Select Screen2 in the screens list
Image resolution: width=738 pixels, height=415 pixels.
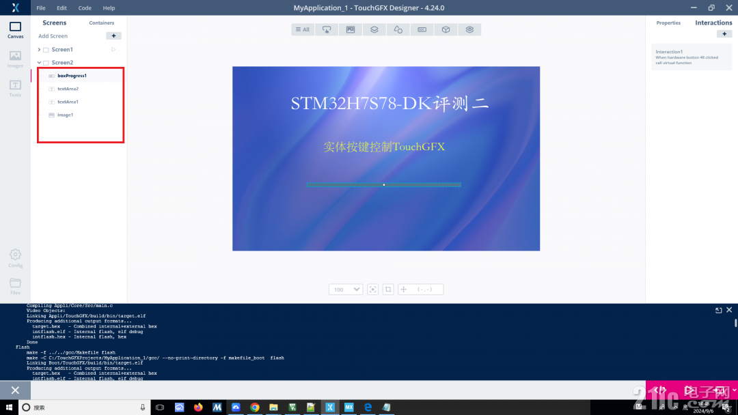(x=62, y=63)
